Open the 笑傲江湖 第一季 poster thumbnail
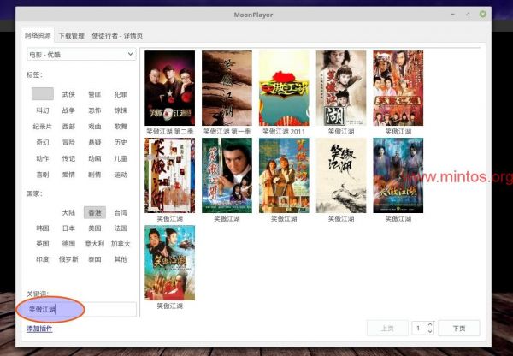 click(x=227, y=88)
